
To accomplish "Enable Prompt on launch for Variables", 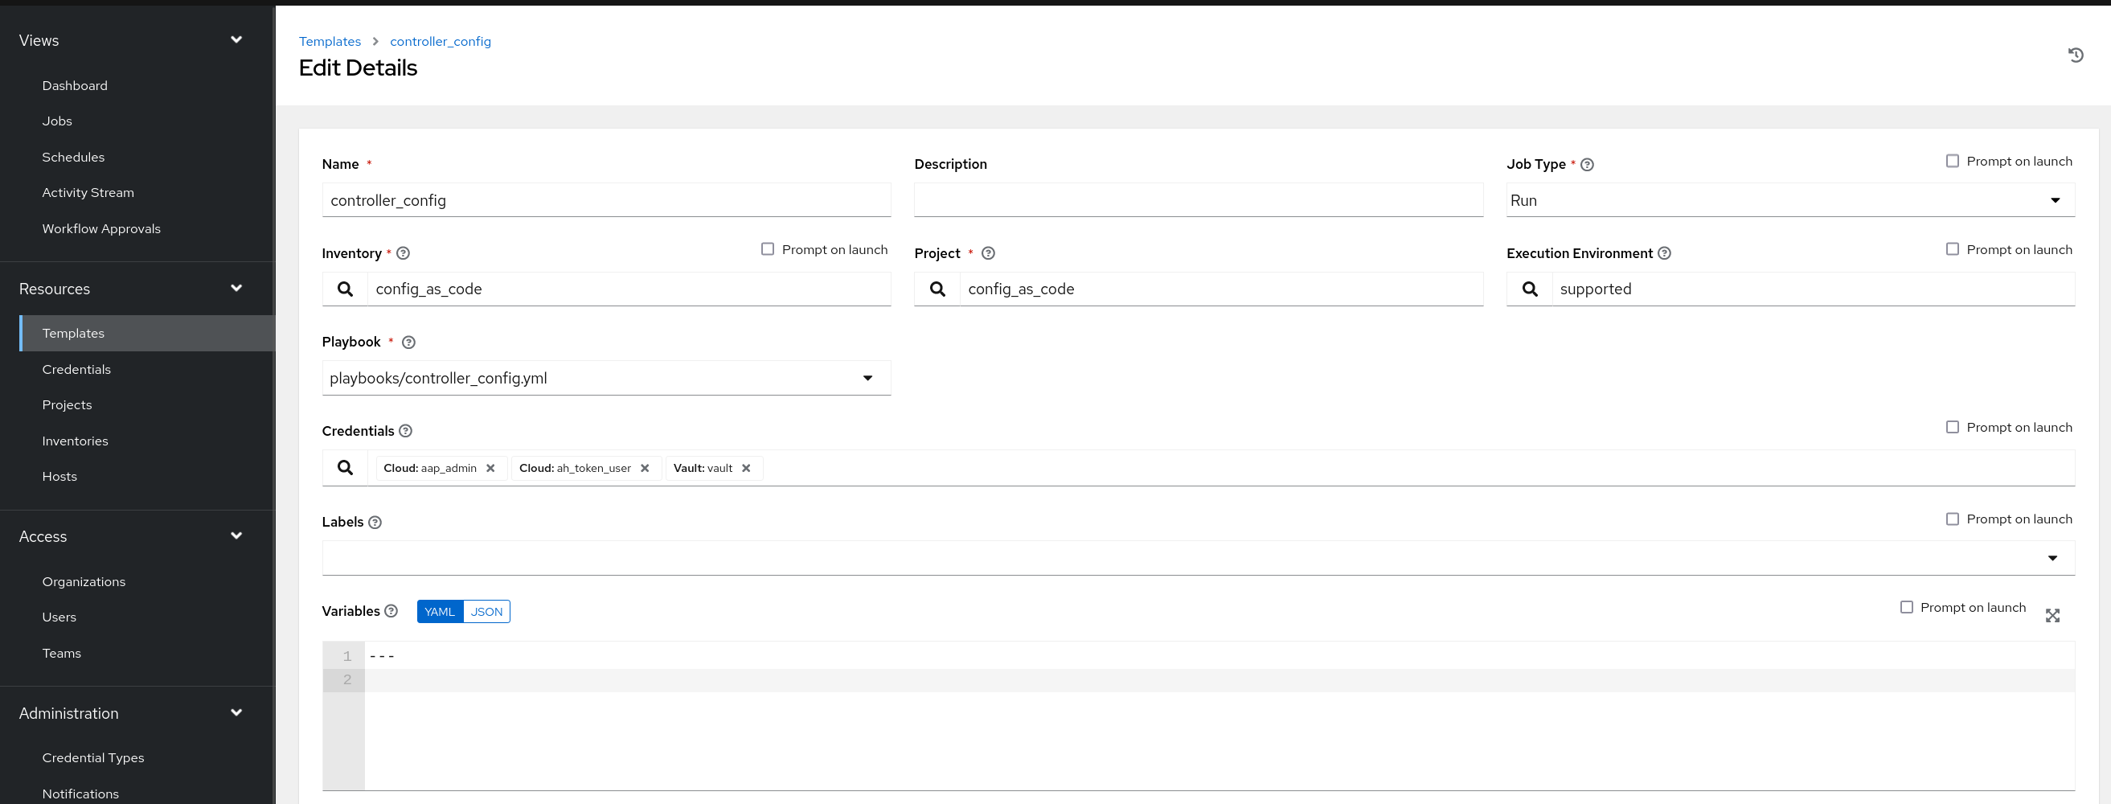I will (x=1906, y=608).
